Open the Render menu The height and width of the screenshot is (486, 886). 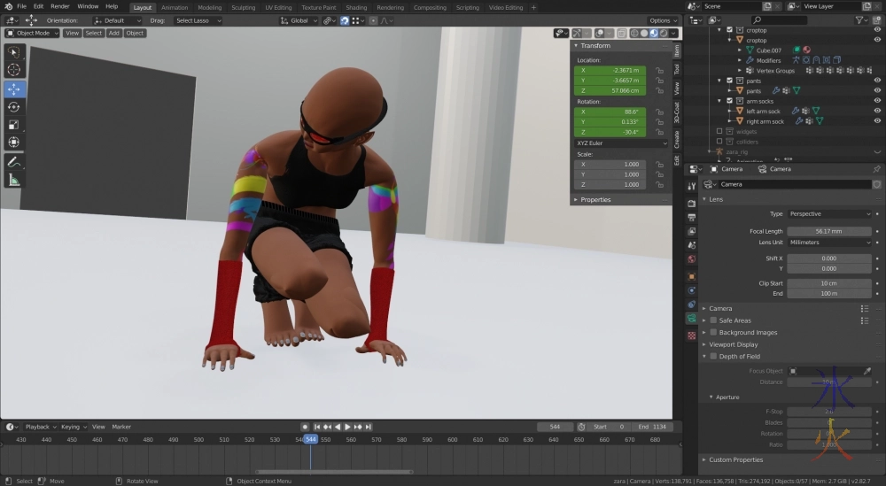click(59, 6)
